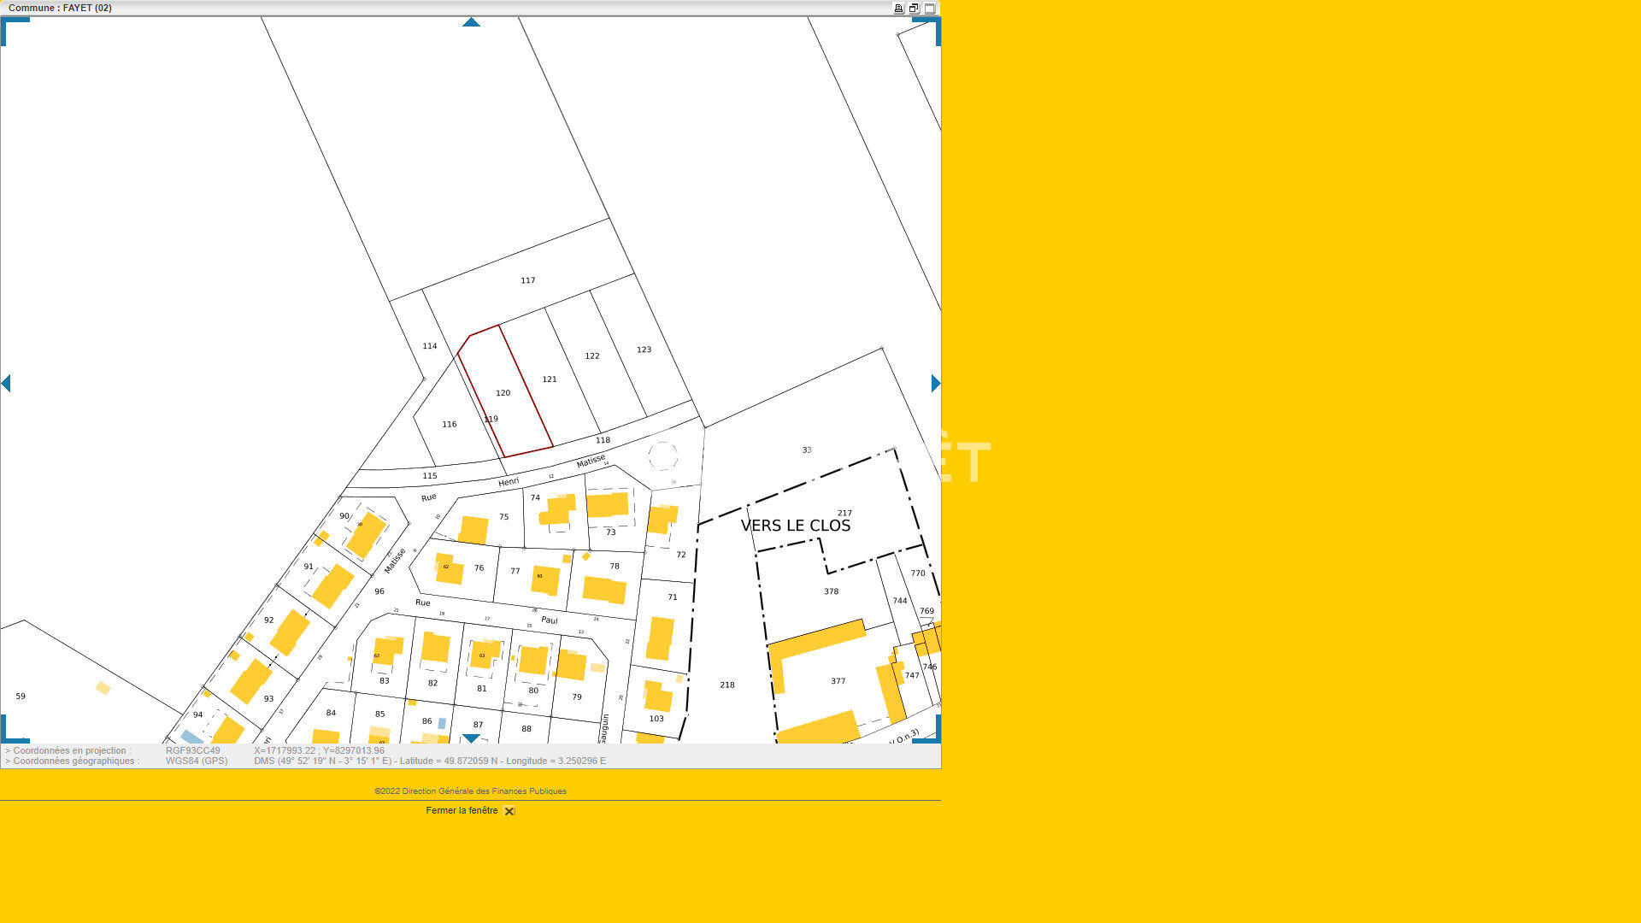Click parcel number 94
This screenshot has height=923, width=1641.
click(x=198, y=714)
